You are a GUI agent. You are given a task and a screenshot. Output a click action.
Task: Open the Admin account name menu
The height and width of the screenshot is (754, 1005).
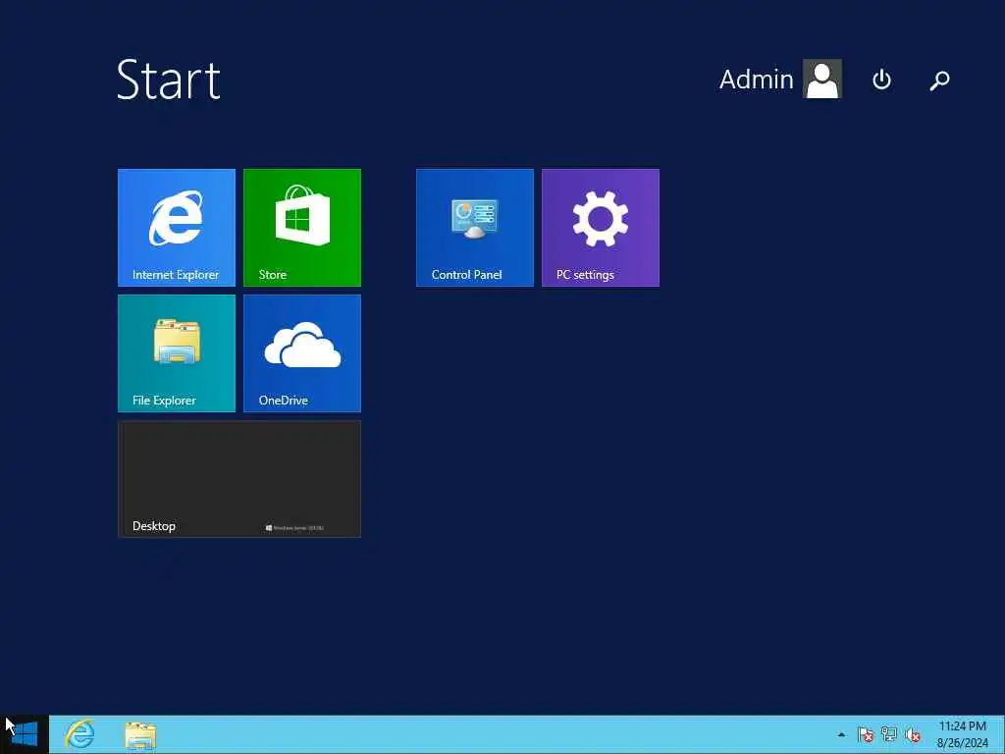pyautogui.click(x=757, y=80)
